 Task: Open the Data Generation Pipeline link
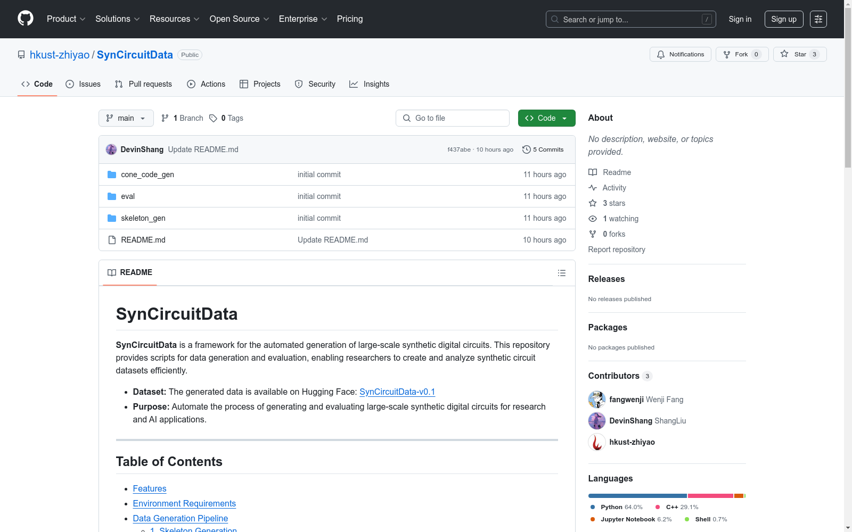point(181,519)
